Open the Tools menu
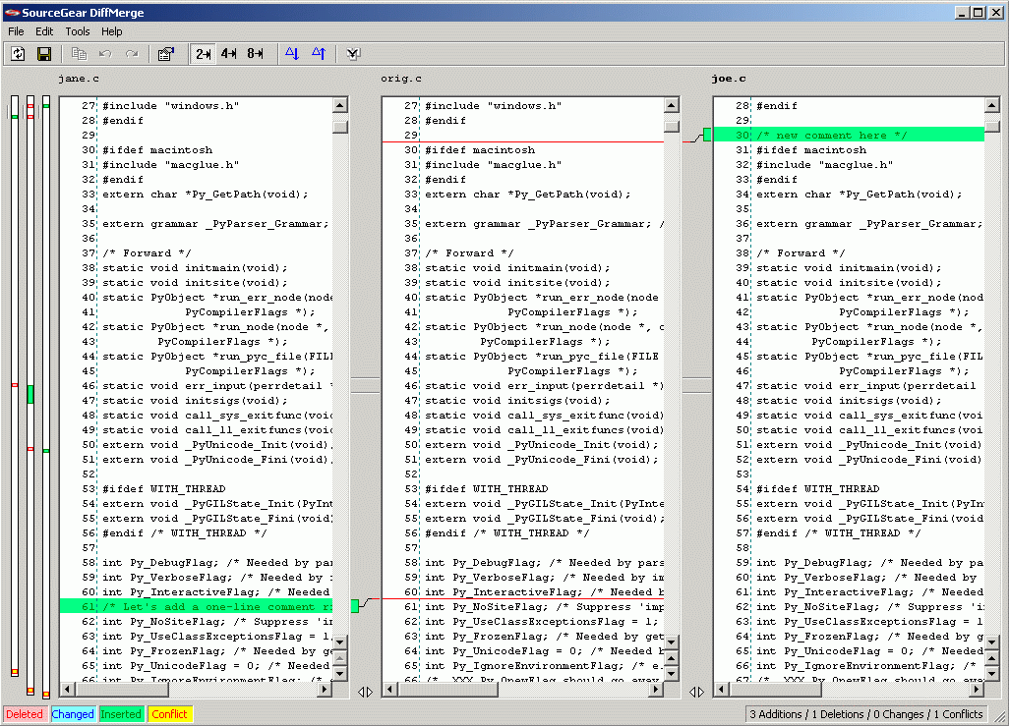This screenshot has width=1009, height=726. point(78,31)
